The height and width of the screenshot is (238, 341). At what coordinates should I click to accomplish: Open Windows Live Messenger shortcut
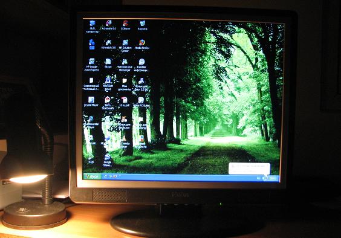coord(125,65)
